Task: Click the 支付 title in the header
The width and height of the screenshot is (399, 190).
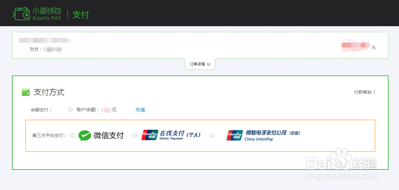Action: [x=81, y=15]
